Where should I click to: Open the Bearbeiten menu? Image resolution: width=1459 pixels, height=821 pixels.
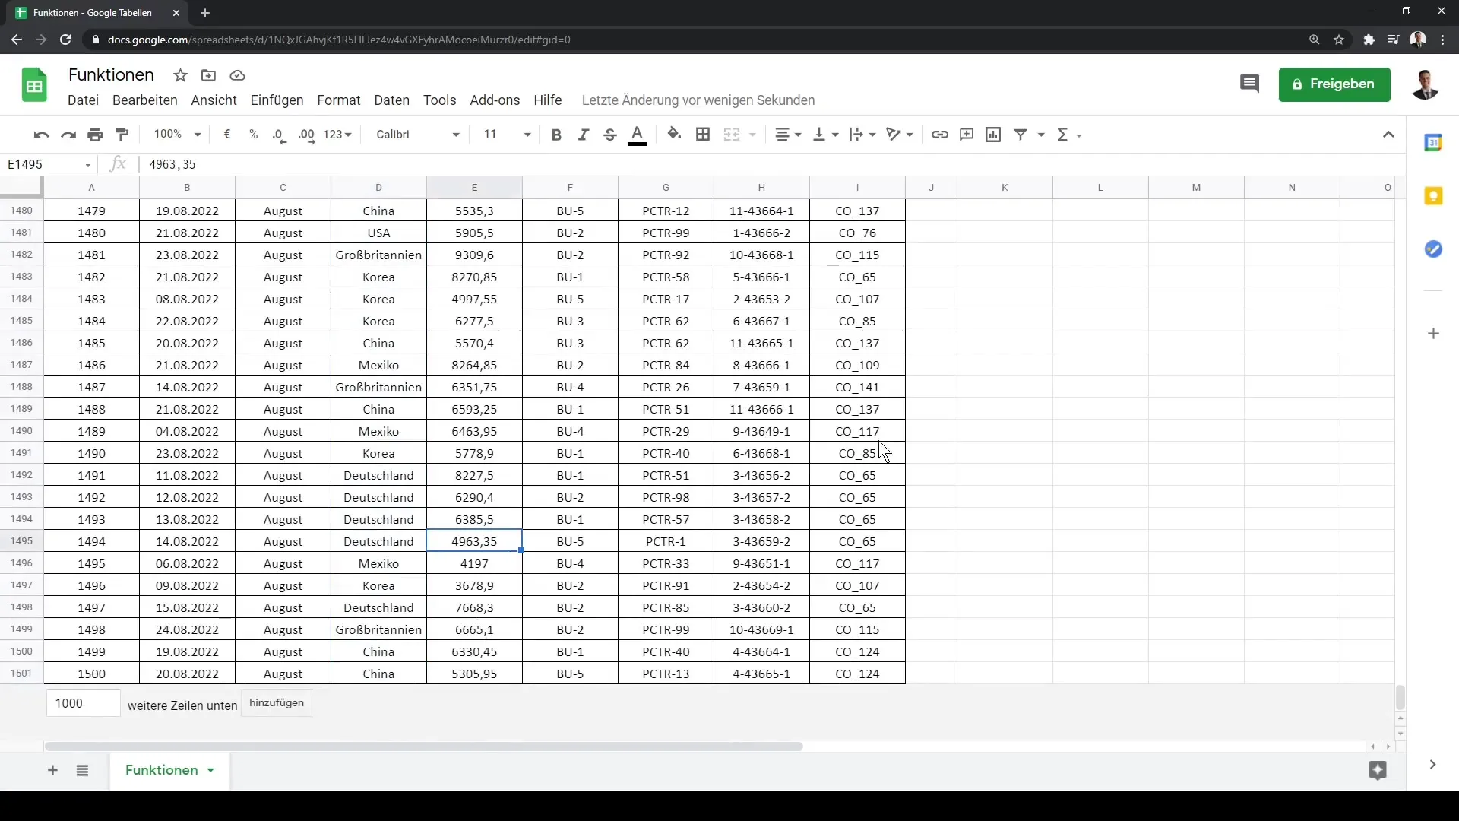[144, 100]
